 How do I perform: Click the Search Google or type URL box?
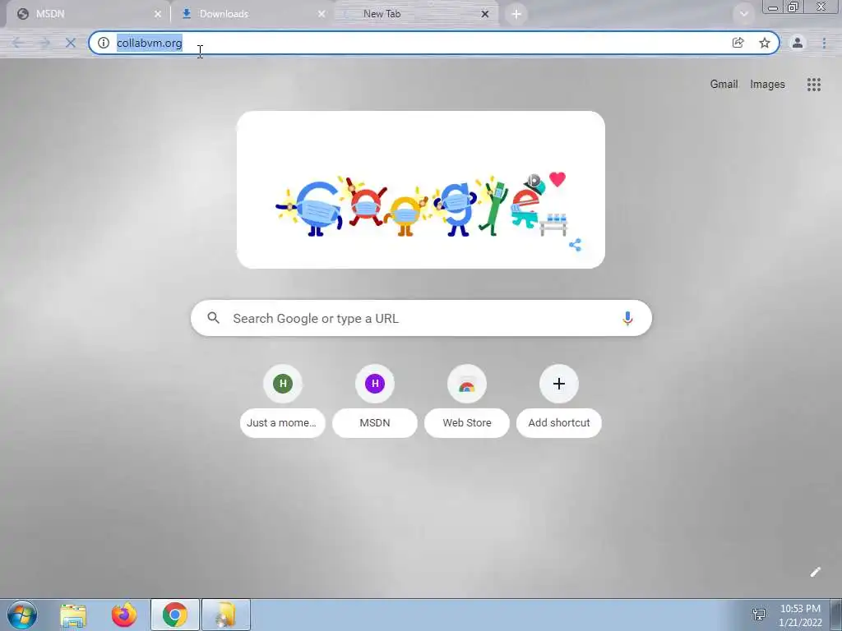[422, 318]
